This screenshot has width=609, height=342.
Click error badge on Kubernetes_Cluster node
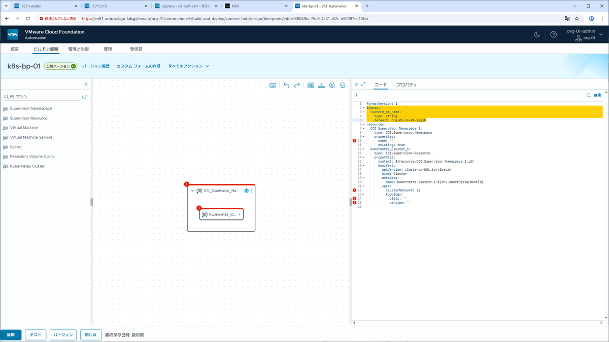point(199,208)
